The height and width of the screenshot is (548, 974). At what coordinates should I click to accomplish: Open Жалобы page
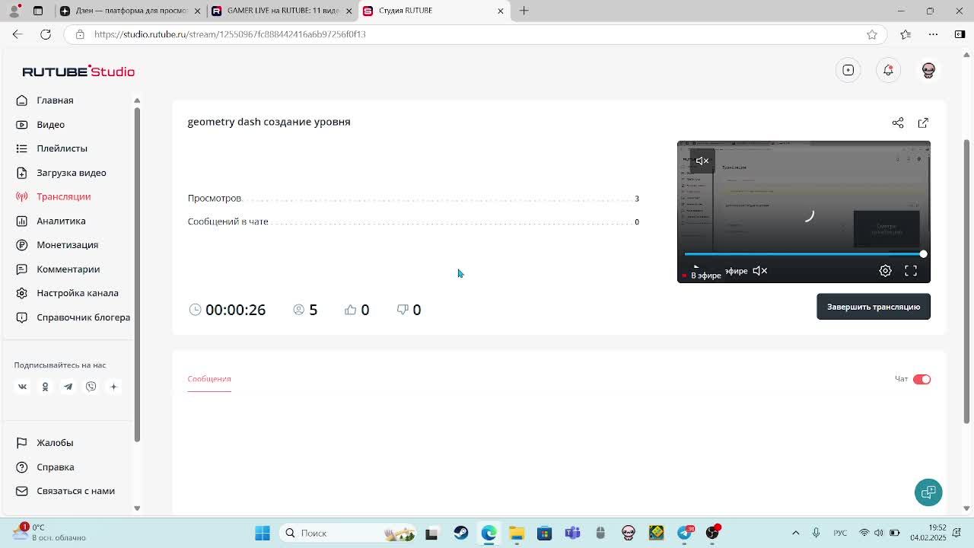pyautogui.click(x=55, y=443)
